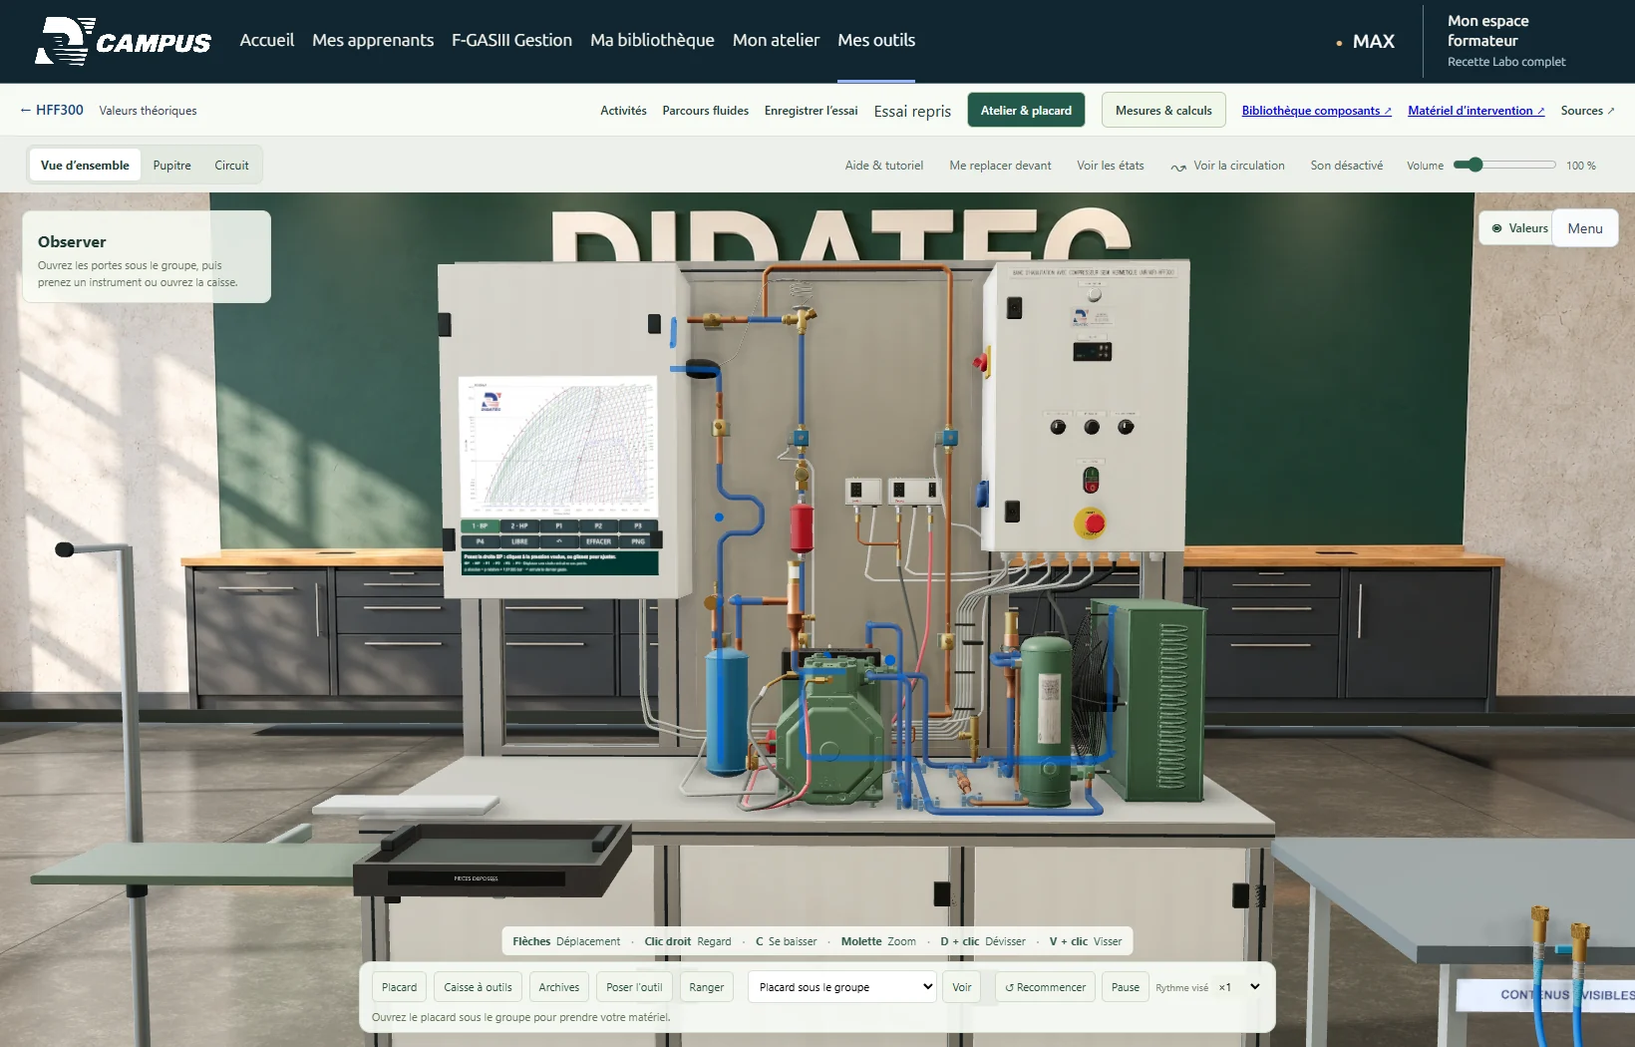Open the Rythme visé speed dropdown
1635x1047 pixels.
(x=1238, y=987)
